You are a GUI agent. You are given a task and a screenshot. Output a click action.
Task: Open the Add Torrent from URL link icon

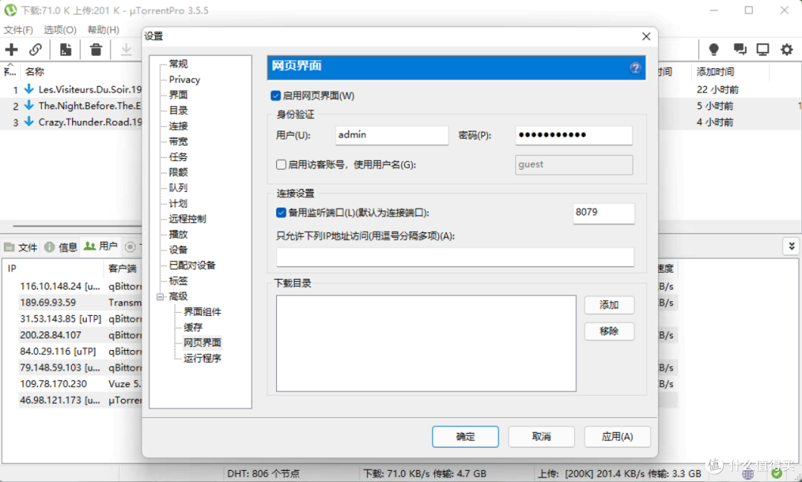click(35, 49)
